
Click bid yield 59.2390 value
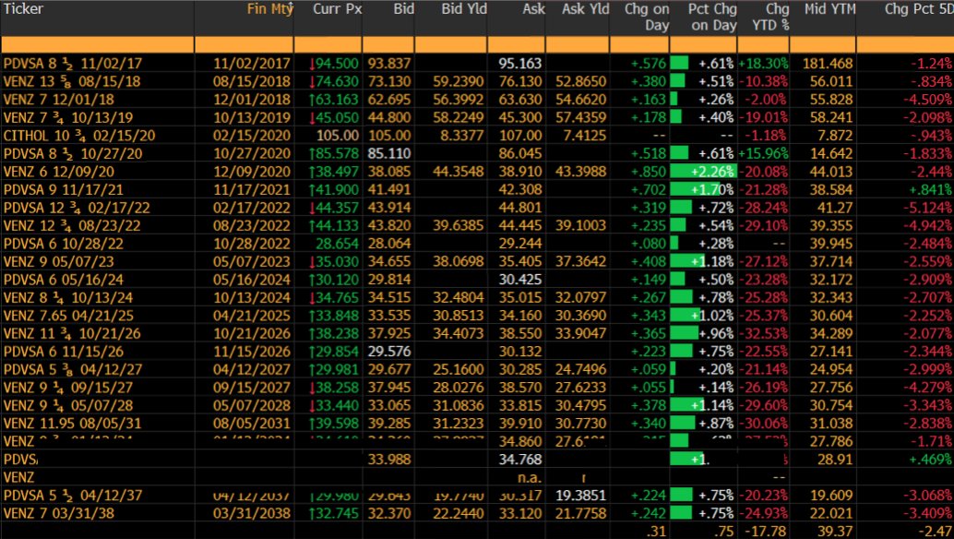[459, 81]
